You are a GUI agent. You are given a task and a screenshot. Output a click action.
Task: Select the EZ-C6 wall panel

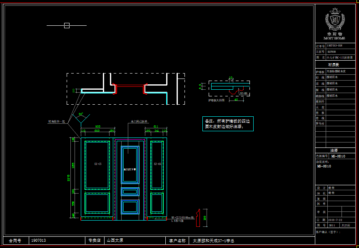click(x=157, y=165)
